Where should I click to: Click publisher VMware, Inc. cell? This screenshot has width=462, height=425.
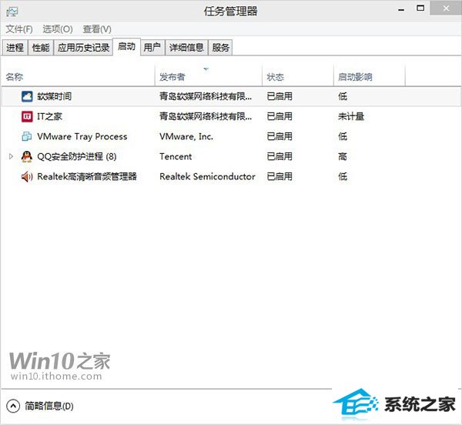(x=186, y=136)
